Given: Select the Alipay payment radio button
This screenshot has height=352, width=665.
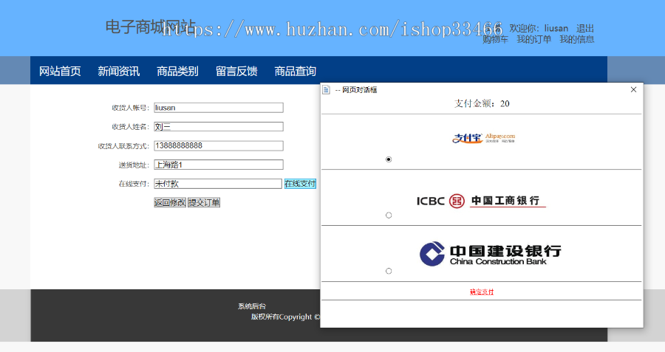Looking at the screenshot, I should click(389, 159).
